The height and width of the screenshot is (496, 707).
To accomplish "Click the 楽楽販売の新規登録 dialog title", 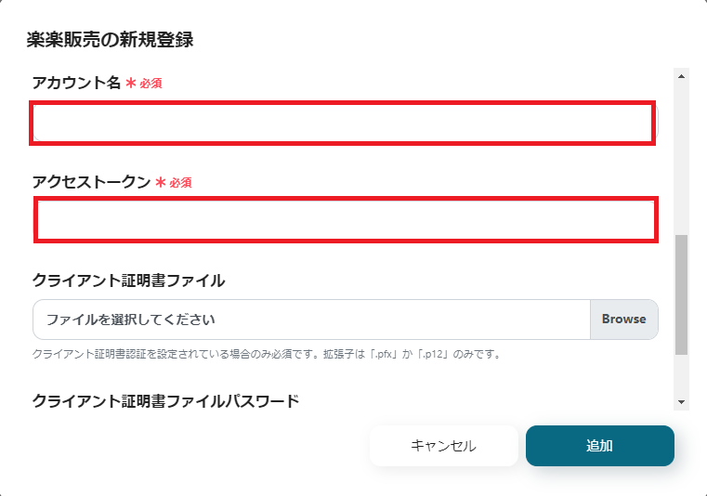I will (110, 40).
